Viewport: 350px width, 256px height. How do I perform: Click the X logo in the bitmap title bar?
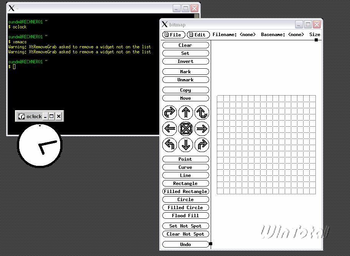(x=165, y=24)
